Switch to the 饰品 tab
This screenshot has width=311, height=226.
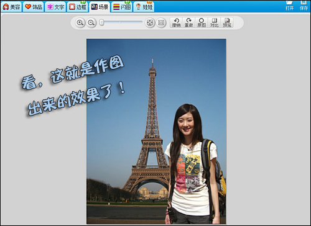pos(34,7)
